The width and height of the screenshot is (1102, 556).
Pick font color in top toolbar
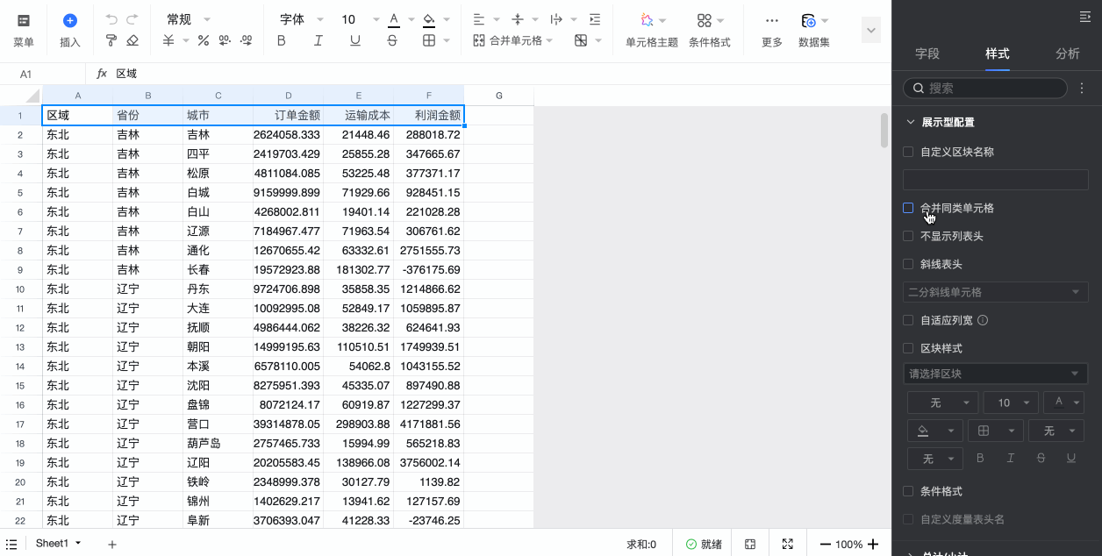point(394,19)
